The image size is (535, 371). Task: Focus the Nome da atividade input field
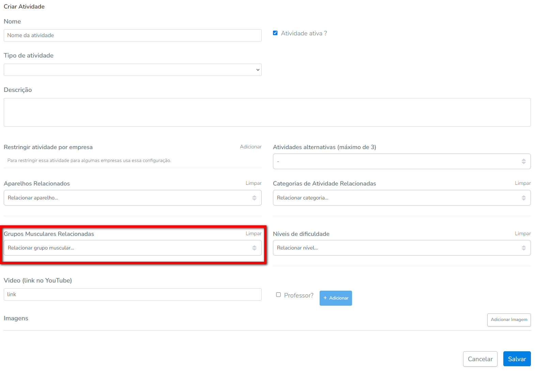pyautogui.click(x=133, y=35)
